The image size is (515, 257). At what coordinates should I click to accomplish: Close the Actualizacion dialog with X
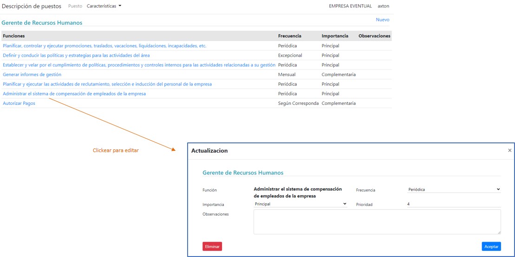(x=509, y=150)
